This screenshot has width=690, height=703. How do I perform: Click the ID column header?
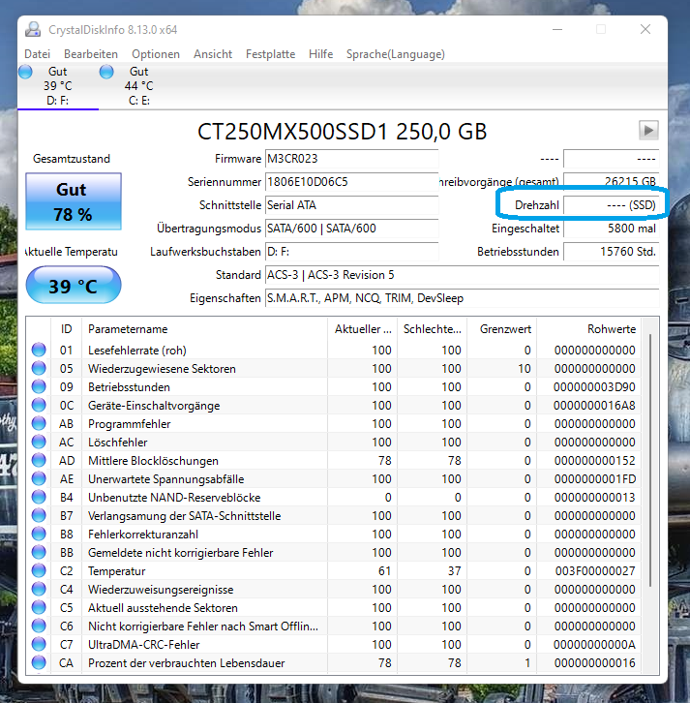67,329
